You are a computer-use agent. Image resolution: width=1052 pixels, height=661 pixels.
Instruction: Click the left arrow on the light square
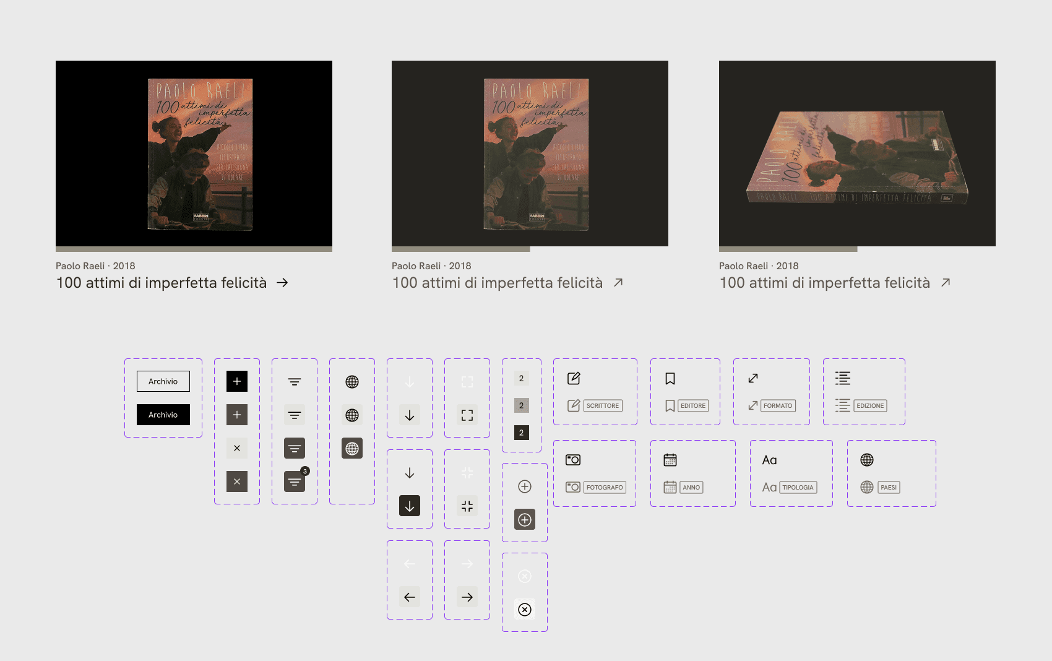410,597
